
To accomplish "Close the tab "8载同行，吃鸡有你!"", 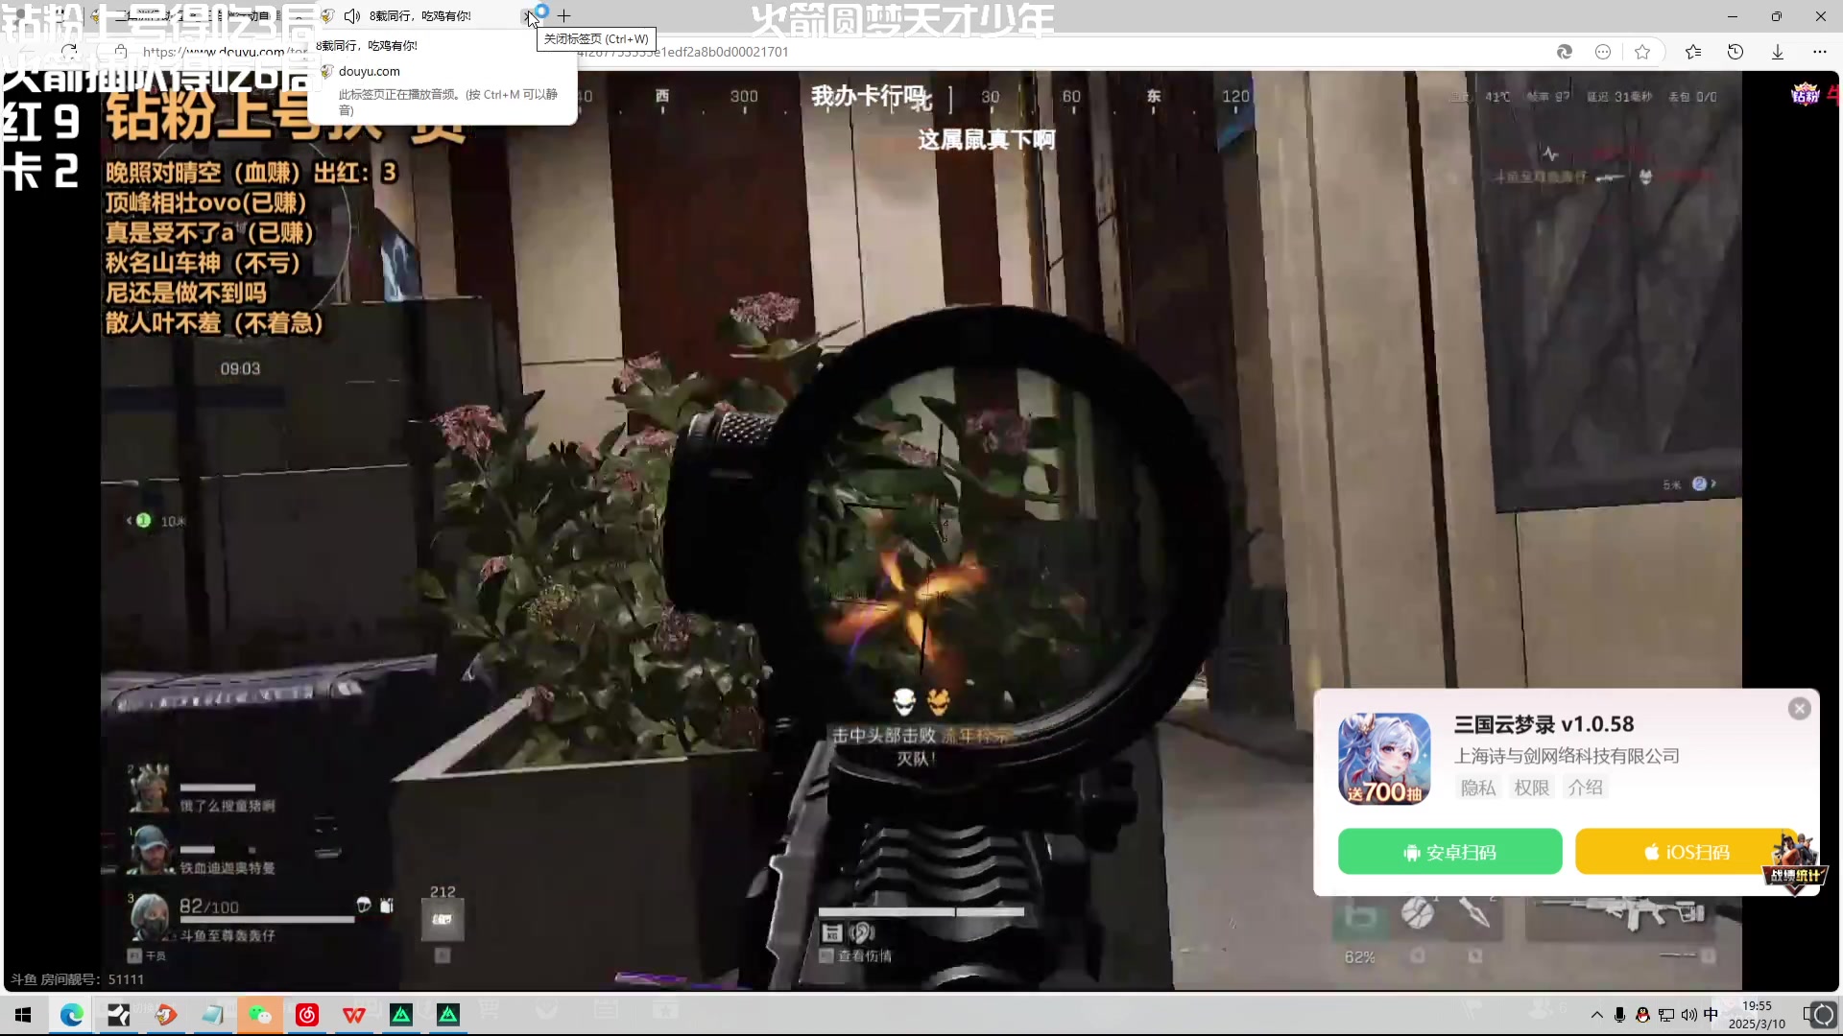I will point(528,16).
